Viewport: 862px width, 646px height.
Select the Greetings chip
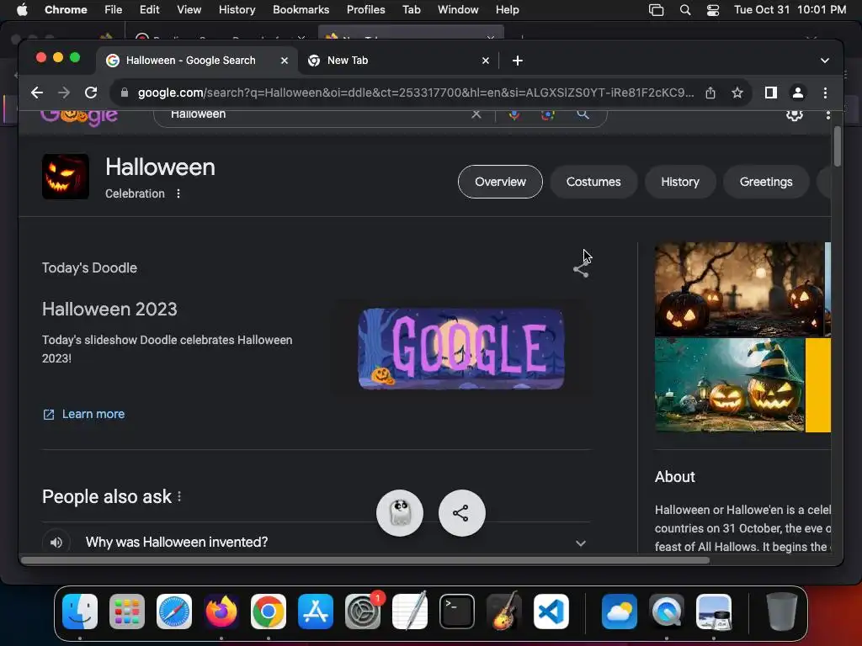point(766,182)
